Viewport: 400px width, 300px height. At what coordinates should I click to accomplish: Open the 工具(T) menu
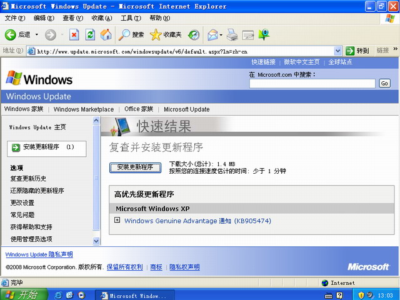[131, 18]
